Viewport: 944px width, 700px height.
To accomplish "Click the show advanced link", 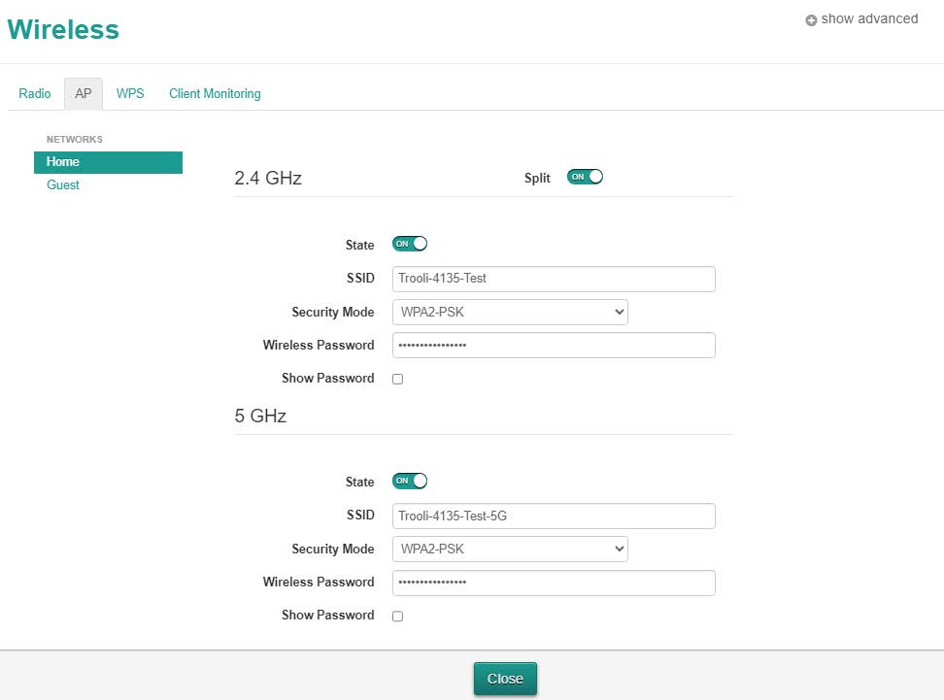I will 868,19.
